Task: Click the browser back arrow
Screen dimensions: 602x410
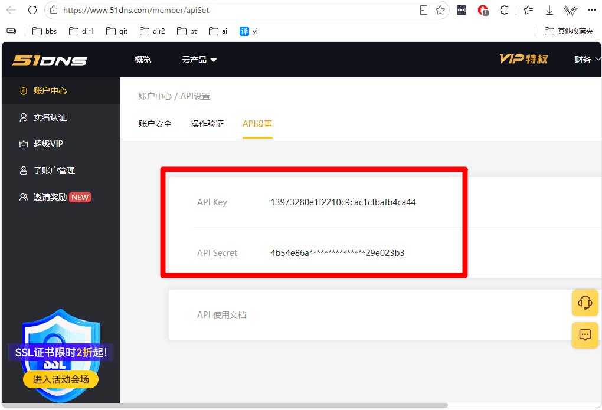Action: coord(11,10)
